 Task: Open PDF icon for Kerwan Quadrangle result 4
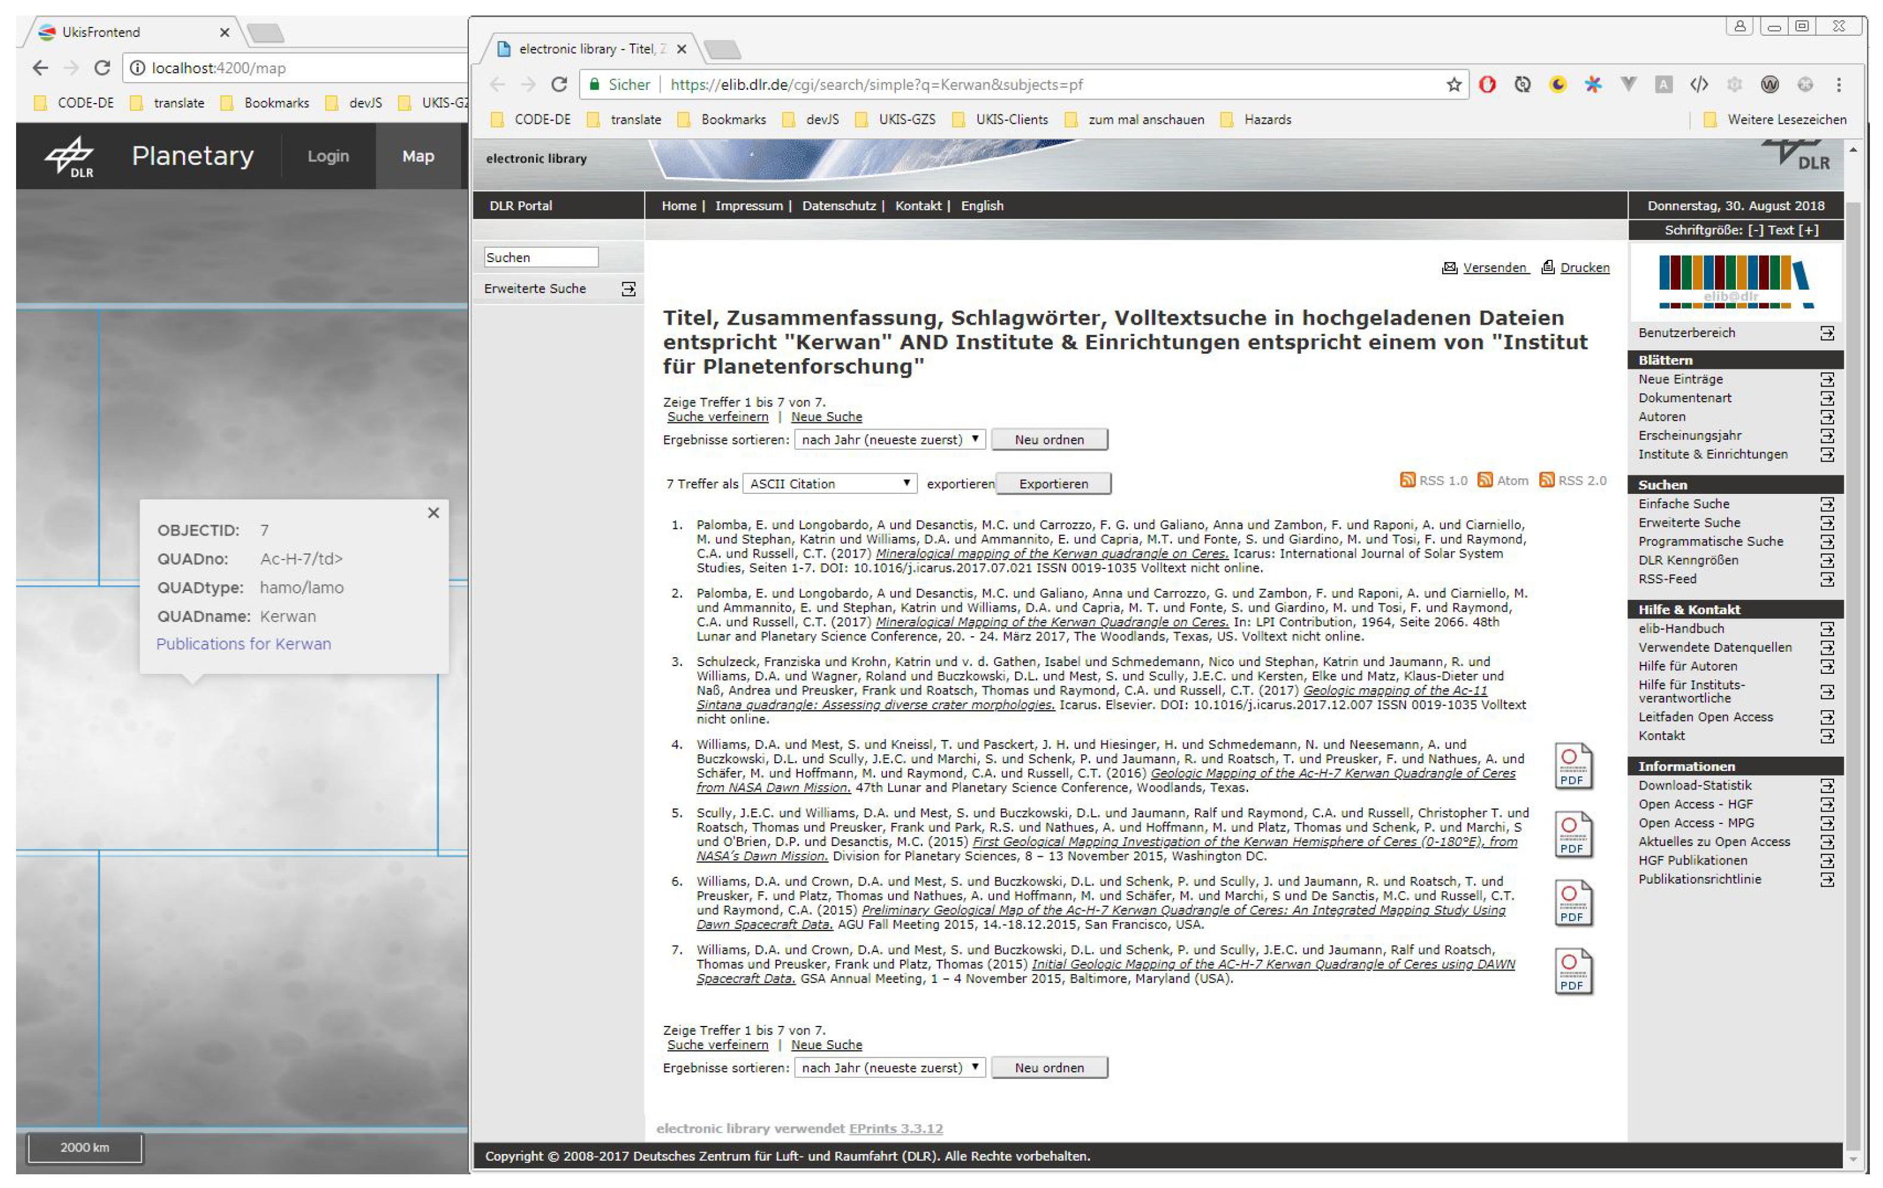[1573, 765]
